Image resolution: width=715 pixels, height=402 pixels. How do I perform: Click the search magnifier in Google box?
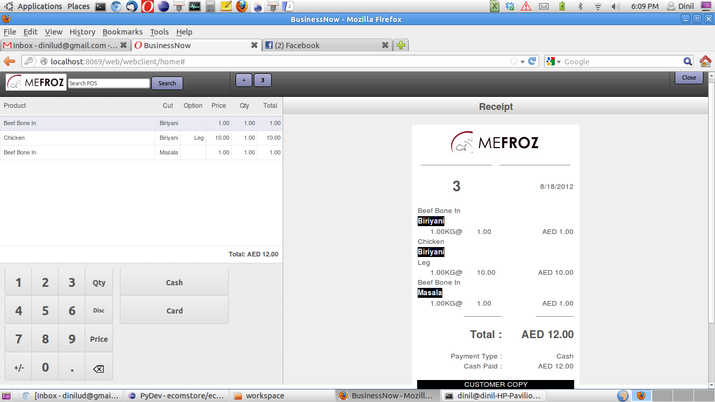coord(687,61)
